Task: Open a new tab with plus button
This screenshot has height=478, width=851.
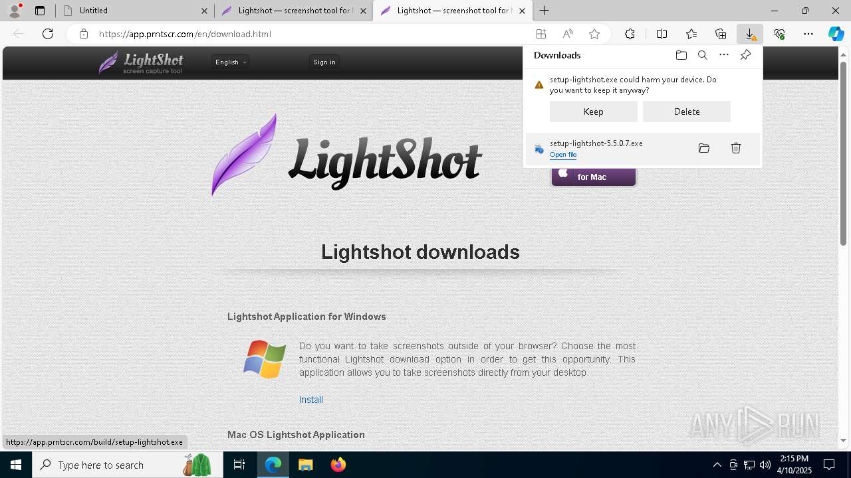Action: pyautogui.click(x=545, y=10)
